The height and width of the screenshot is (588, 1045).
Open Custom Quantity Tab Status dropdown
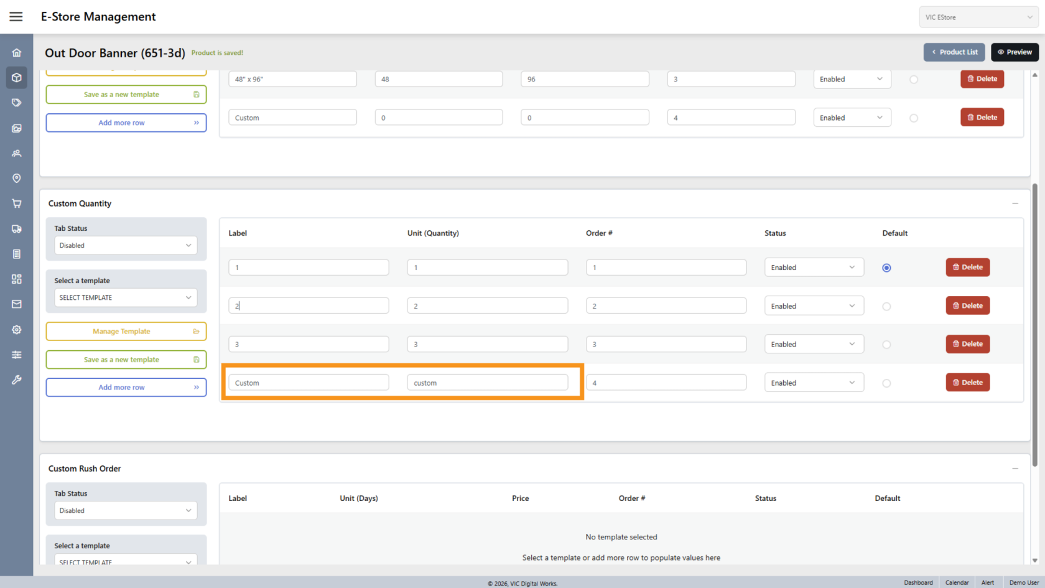coord(126,246)
